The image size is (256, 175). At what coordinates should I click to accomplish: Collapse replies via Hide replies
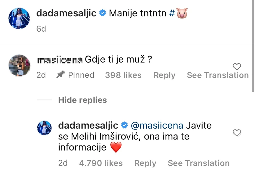pyautogui.click(x=82, y=100)
